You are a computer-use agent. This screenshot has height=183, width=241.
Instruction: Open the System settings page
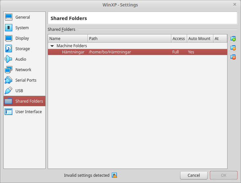click(x=24, y=28)
